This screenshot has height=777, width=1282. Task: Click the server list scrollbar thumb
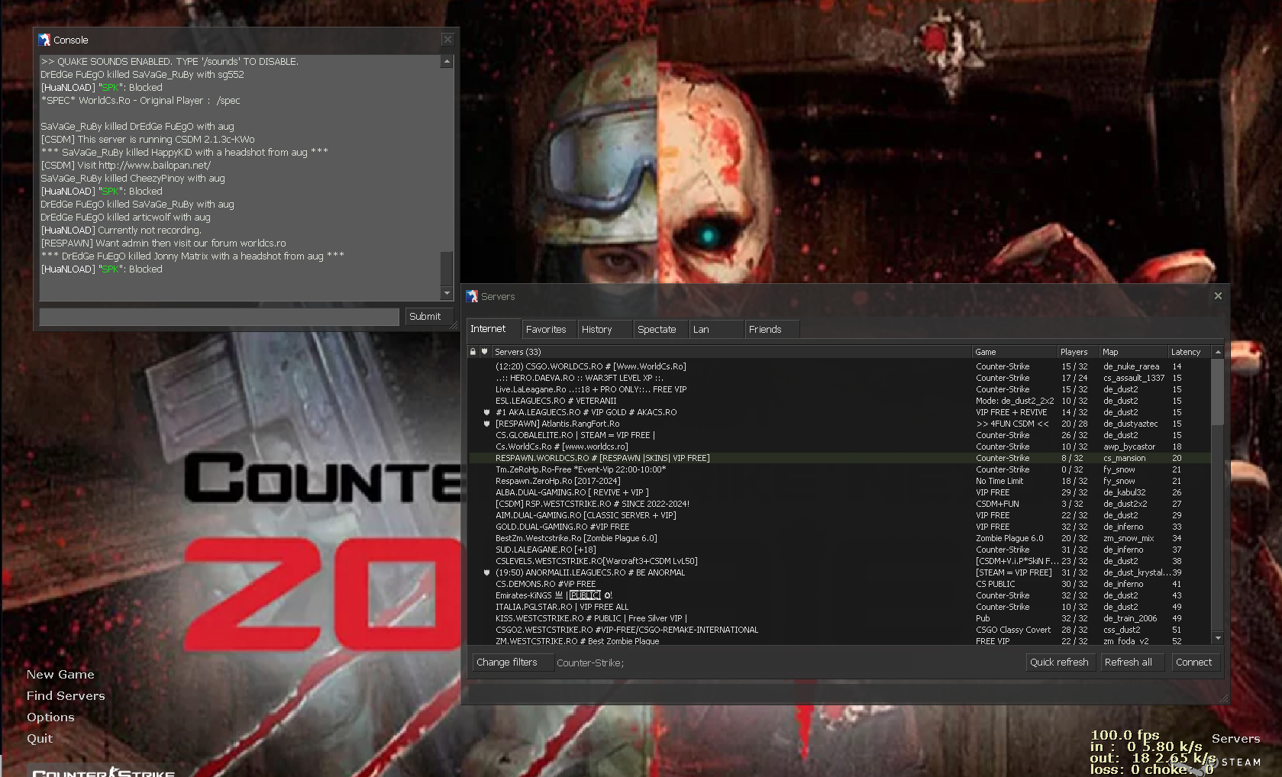click(1218, 392)
